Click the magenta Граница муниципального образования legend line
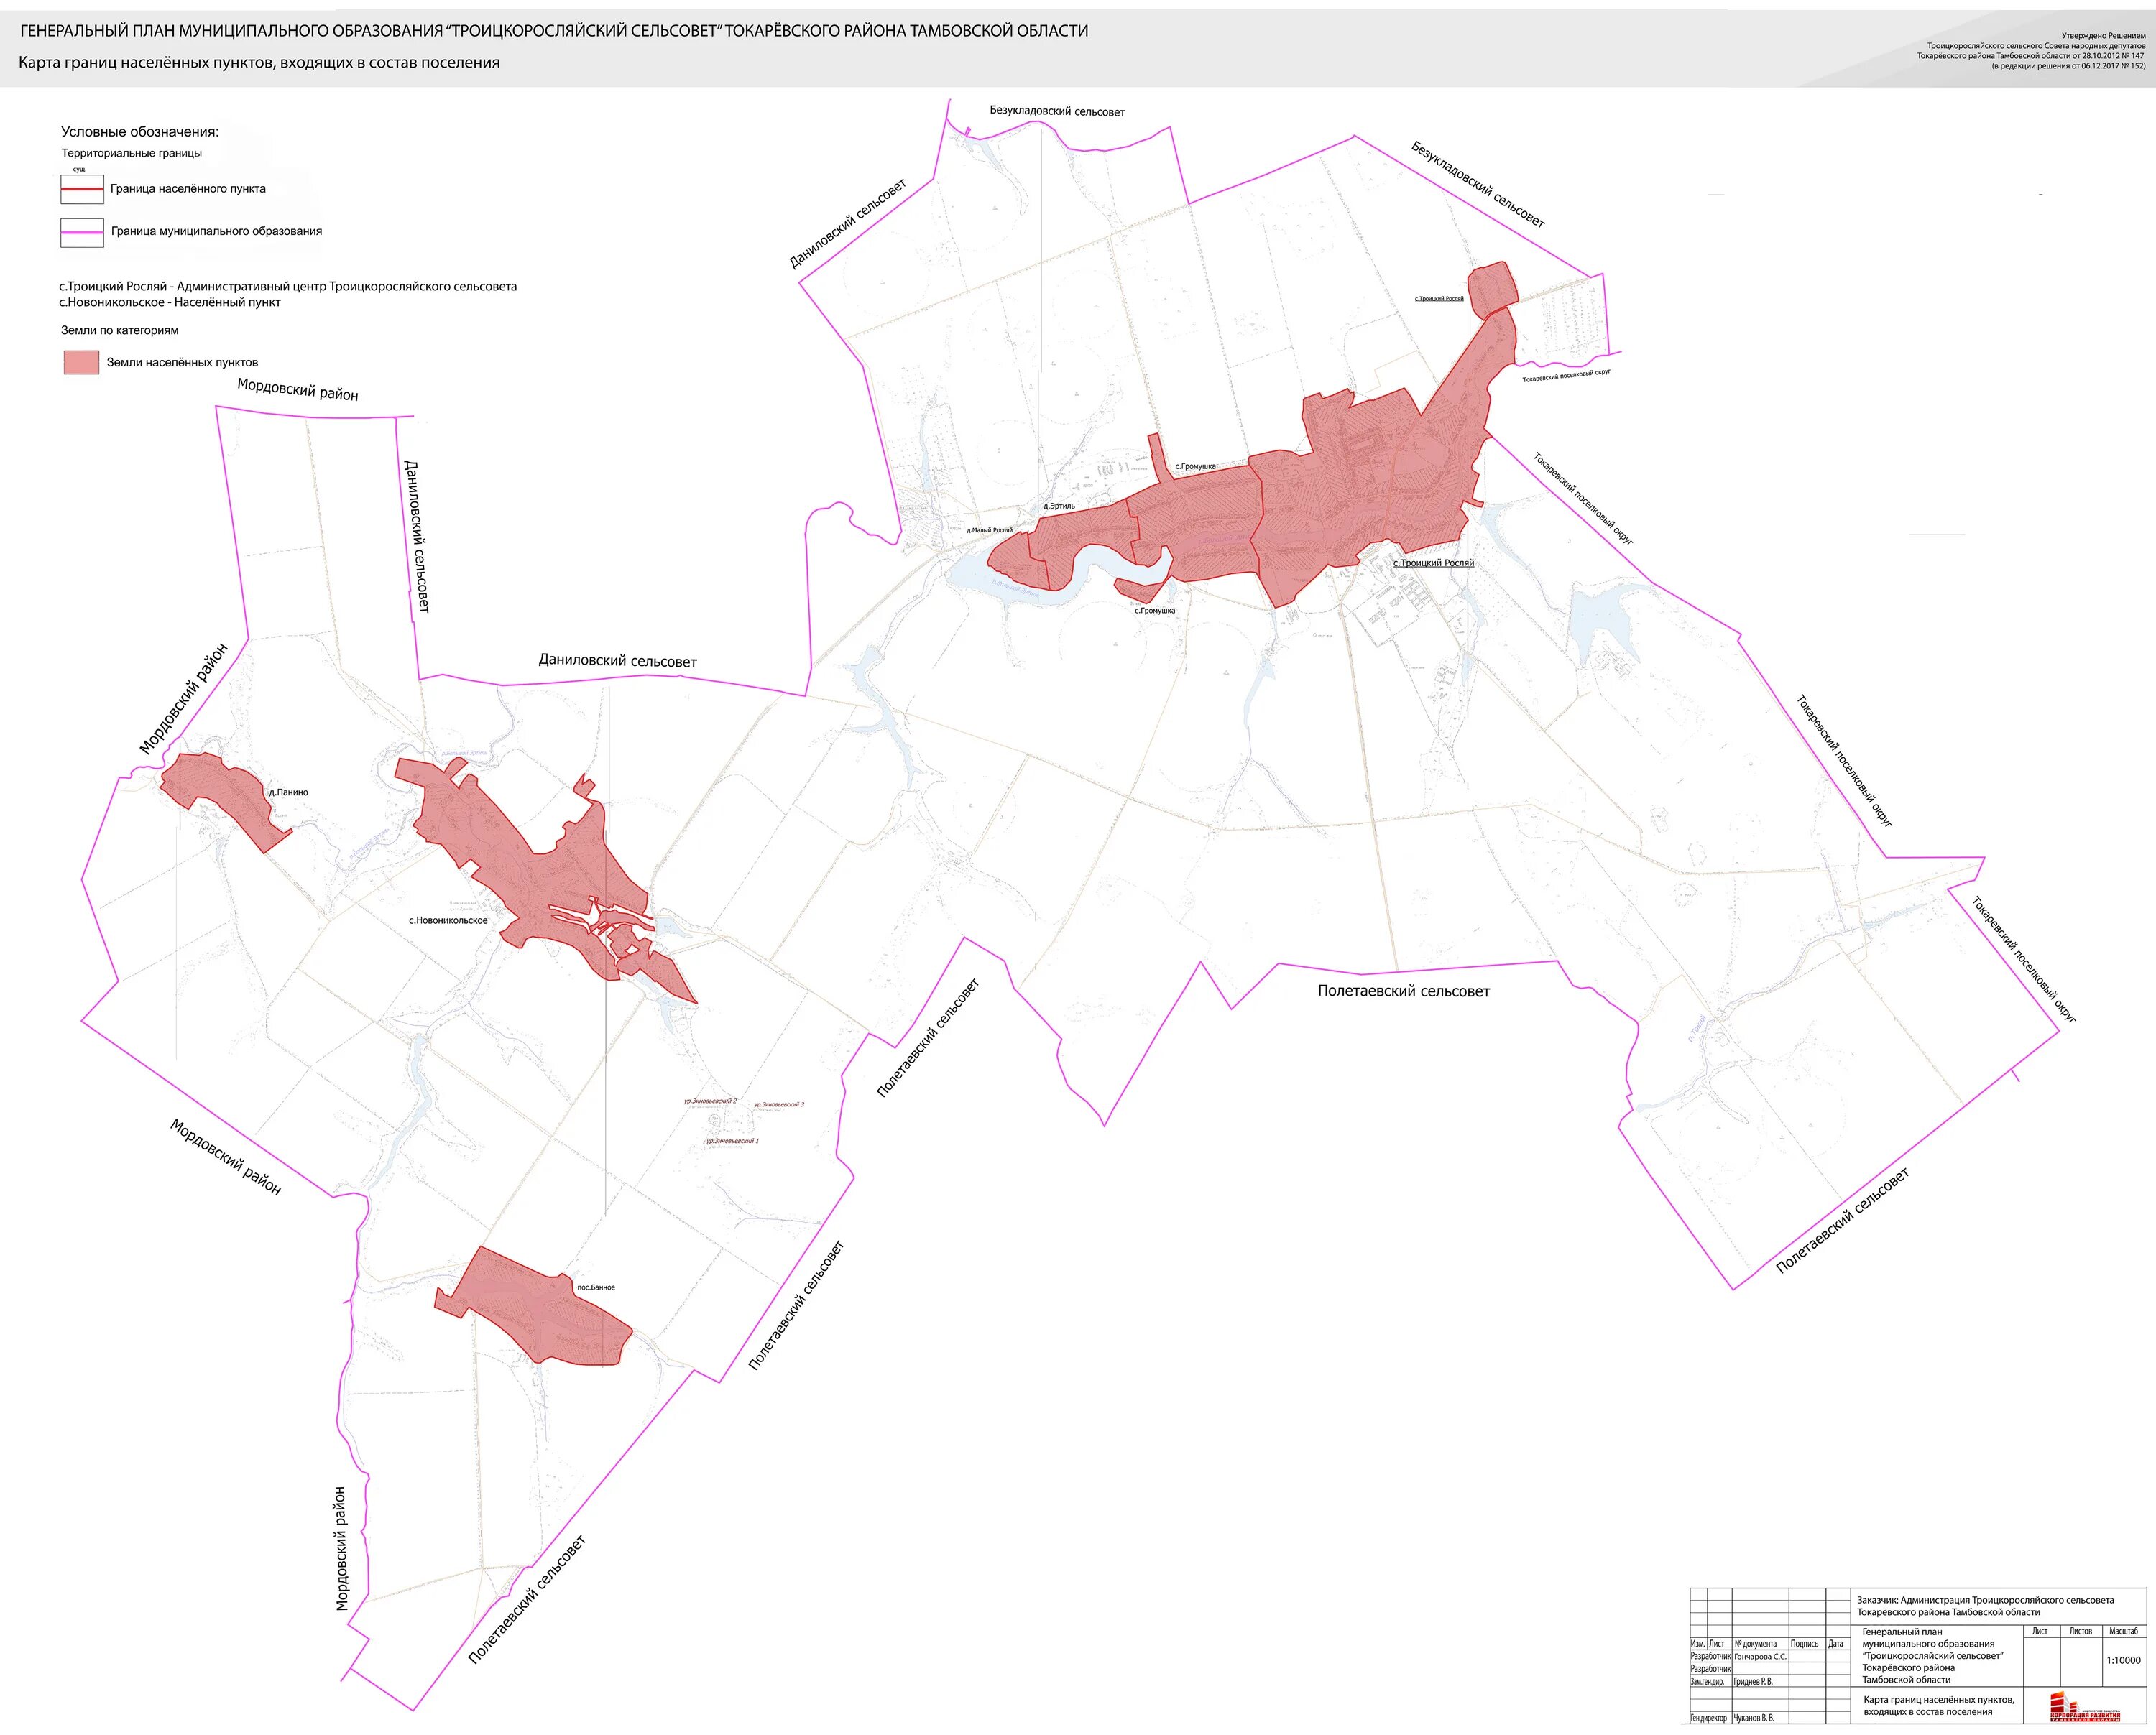The height and width of the screenshot is (1735, 2156). click(x=82, y=232)
